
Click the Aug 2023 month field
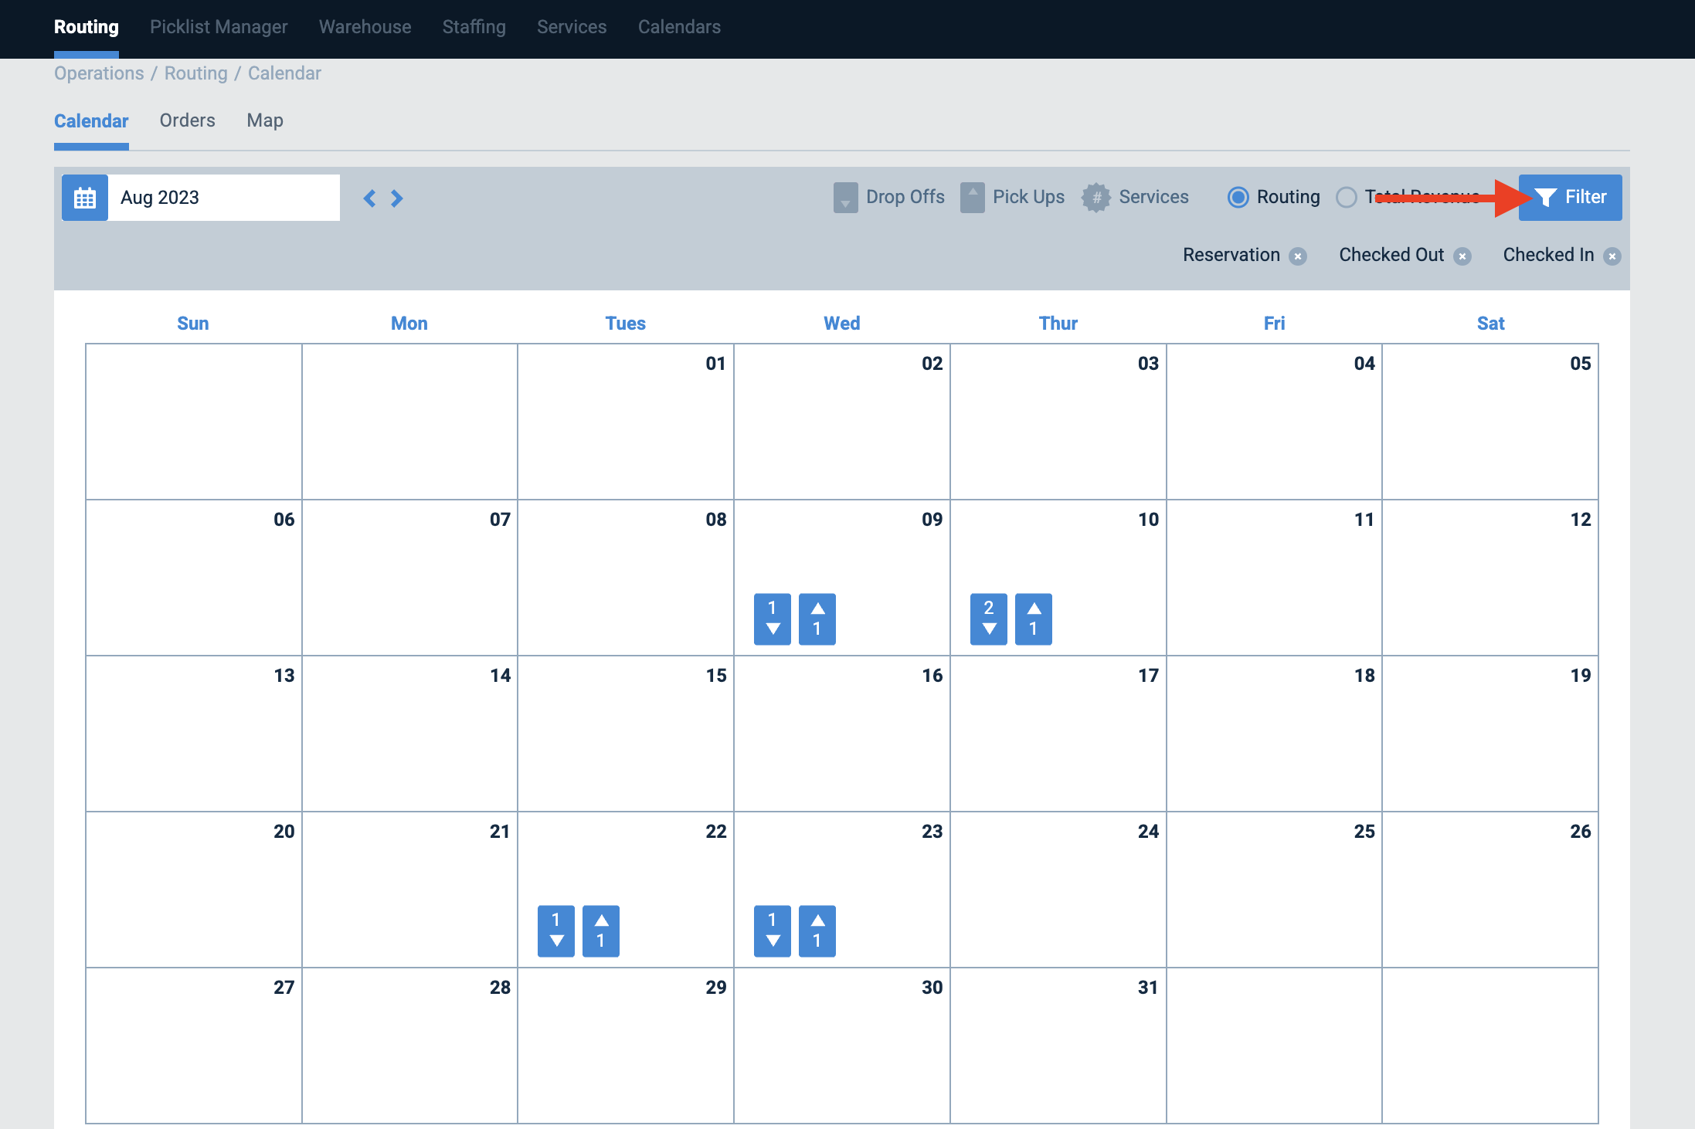(x=224, y=198)
